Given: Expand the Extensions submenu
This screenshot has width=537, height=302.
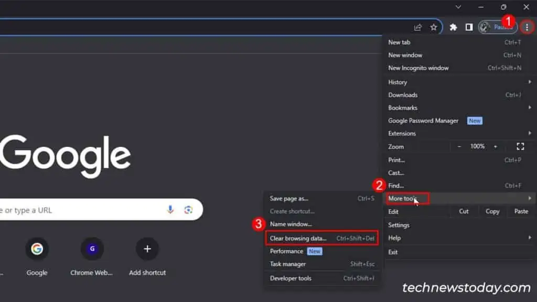Looking at the screenshot, I should click(x=459, y=134).
